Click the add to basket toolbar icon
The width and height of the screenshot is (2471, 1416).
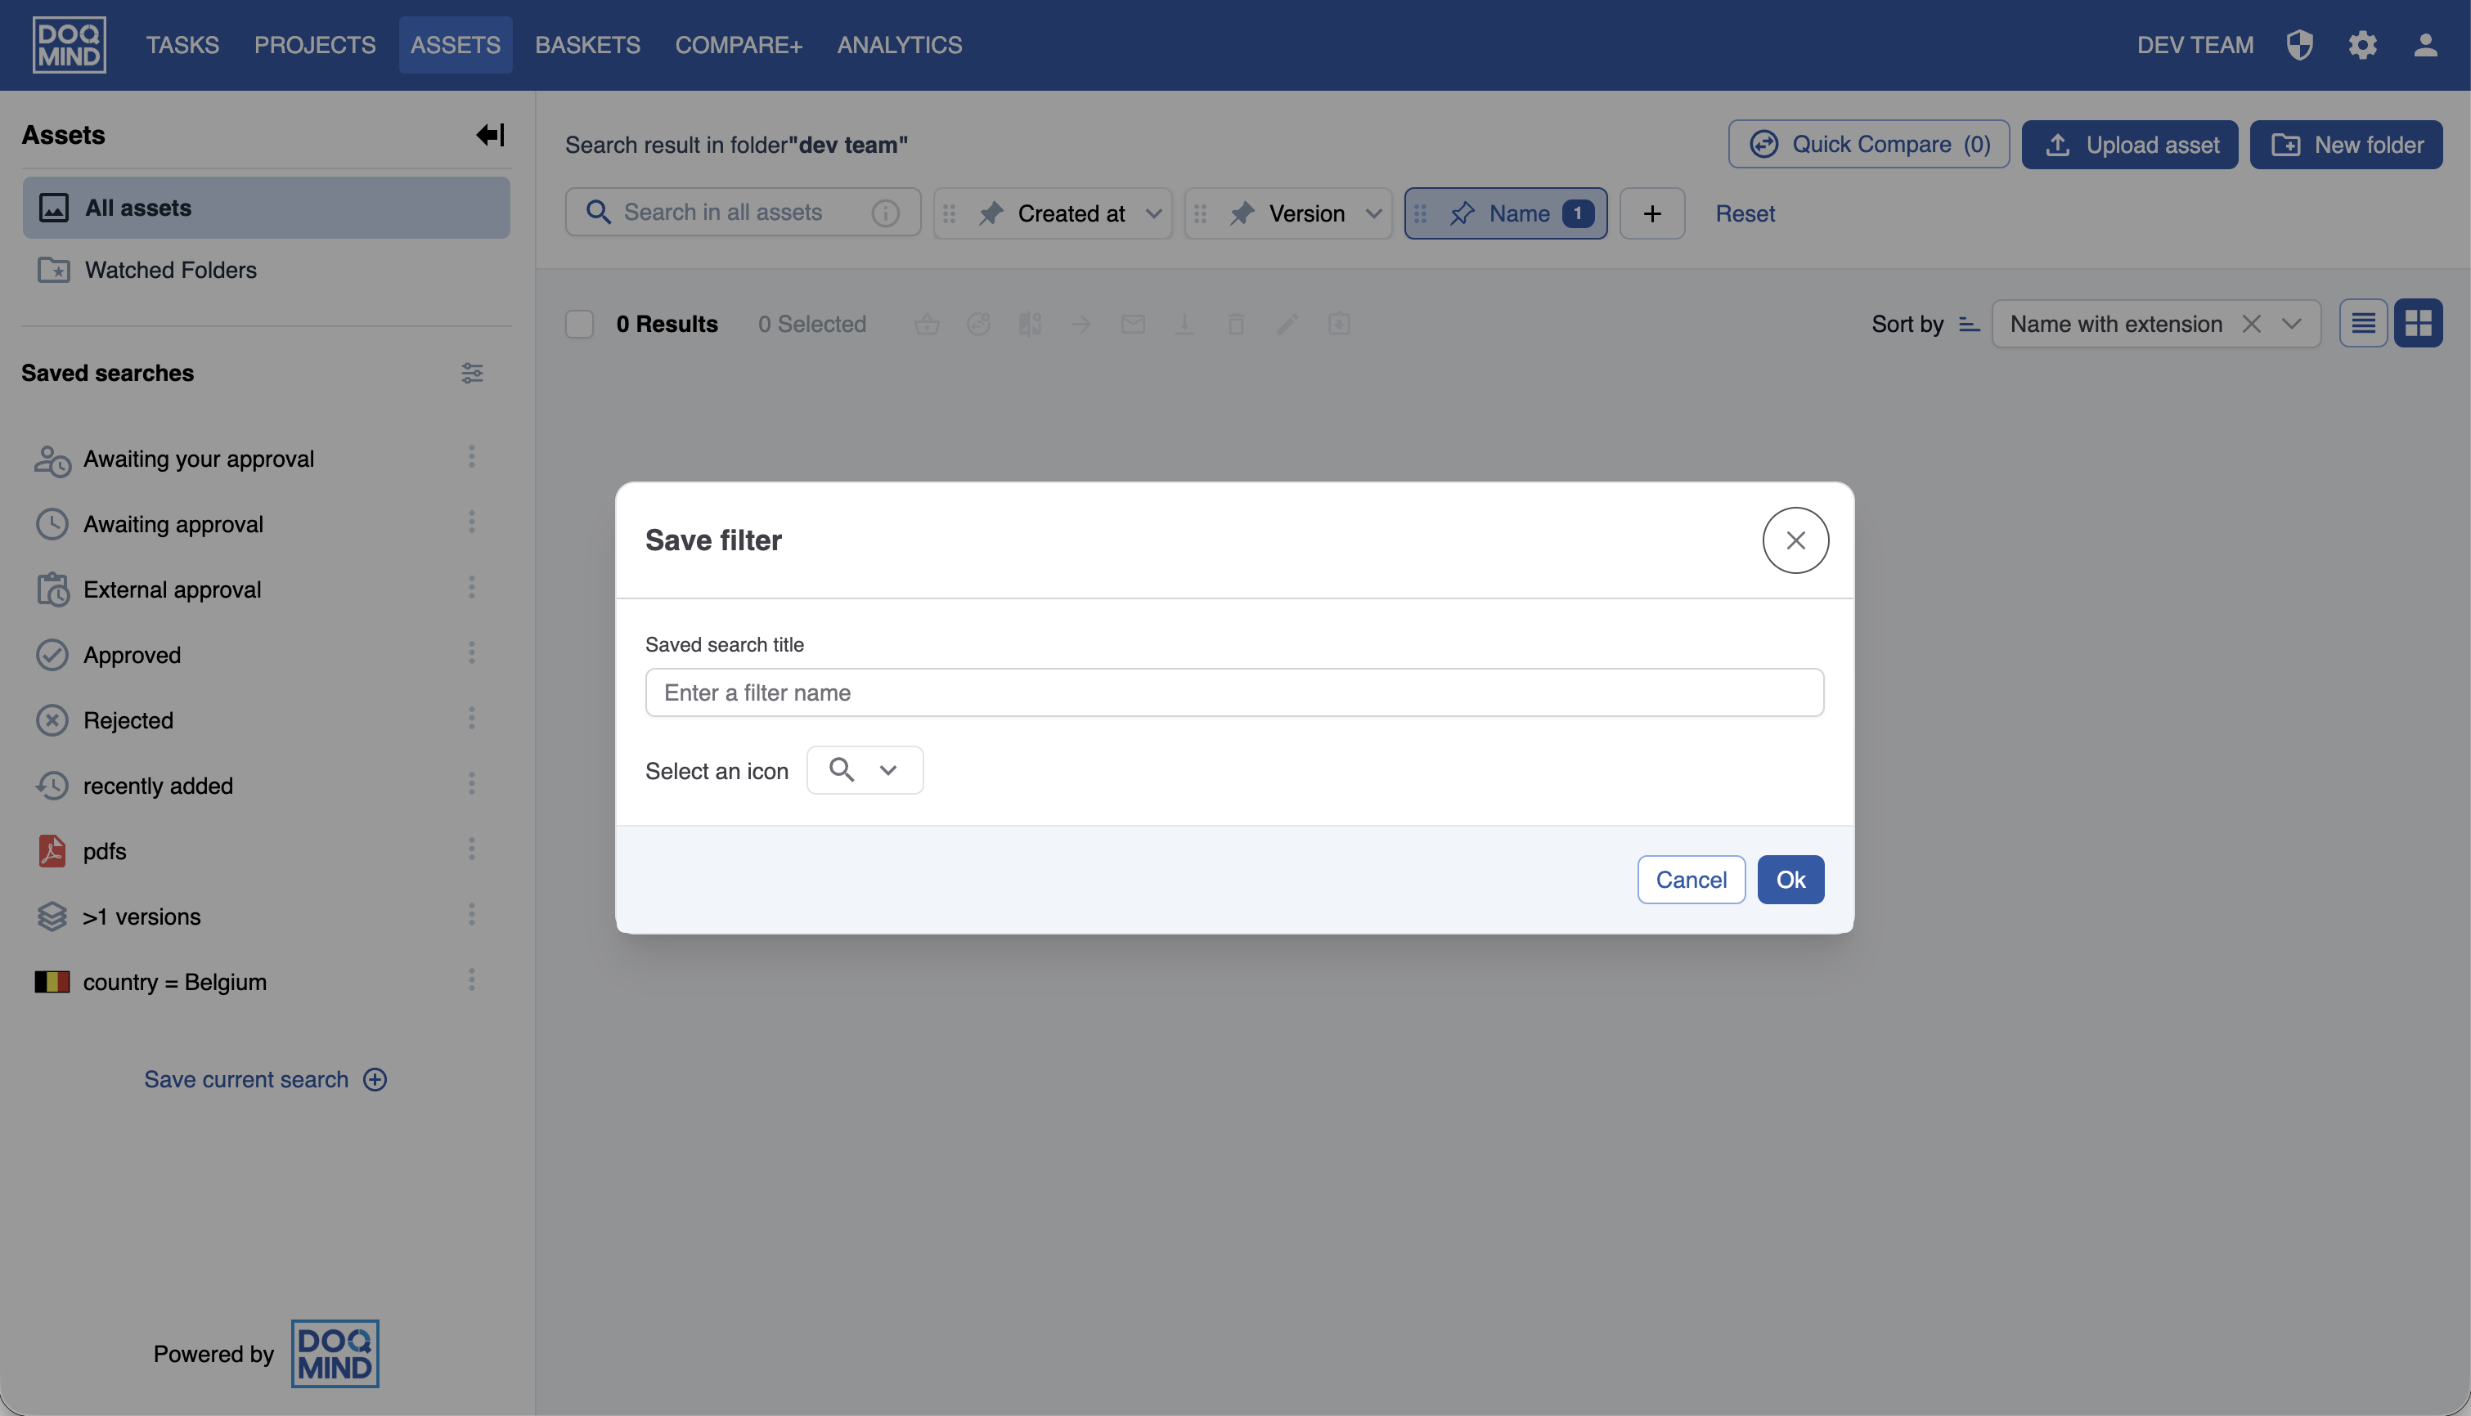(927, 324)
